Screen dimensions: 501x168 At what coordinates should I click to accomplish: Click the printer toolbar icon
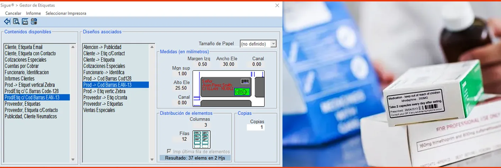[25, 22]
